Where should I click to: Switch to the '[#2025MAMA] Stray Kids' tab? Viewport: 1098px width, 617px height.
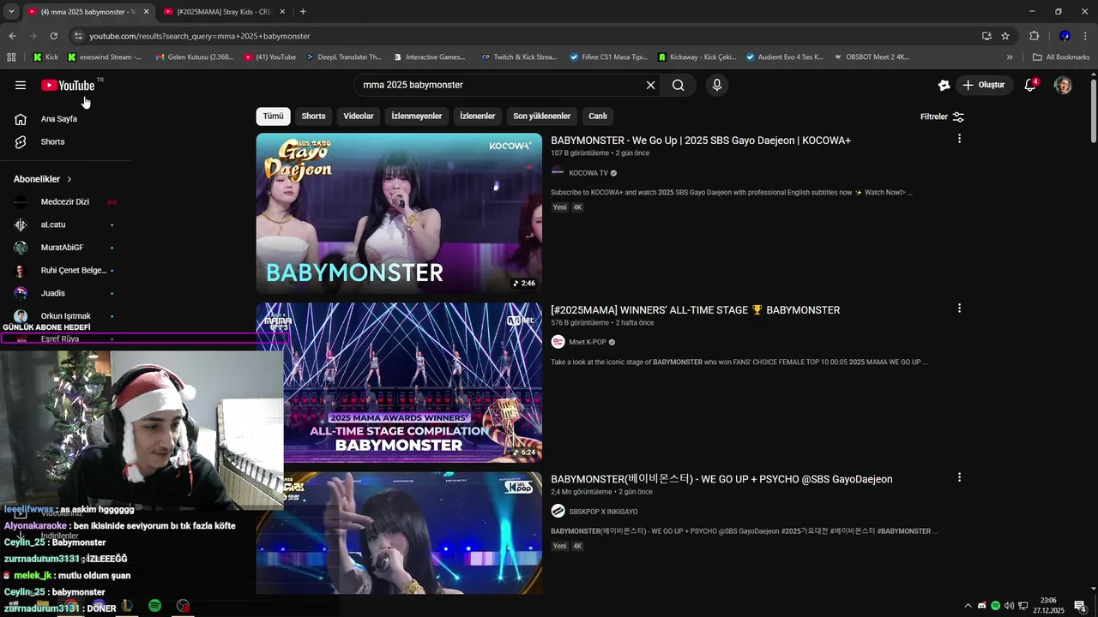tap(224, 12)
